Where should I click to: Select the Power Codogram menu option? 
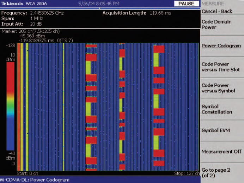tap(221, 45)
